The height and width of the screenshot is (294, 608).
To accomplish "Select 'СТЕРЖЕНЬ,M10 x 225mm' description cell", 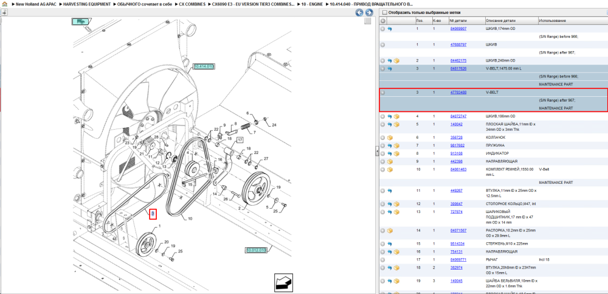I will pos(506,244).
